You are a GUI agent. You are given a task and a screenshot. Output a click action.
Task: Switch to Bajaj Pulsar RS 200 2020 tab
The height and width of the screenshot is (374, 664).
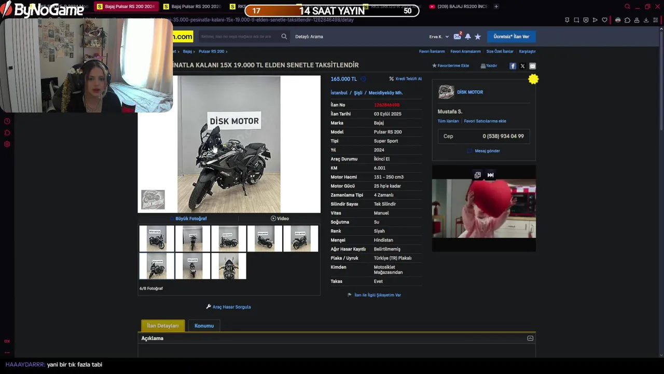pos(192,7)
